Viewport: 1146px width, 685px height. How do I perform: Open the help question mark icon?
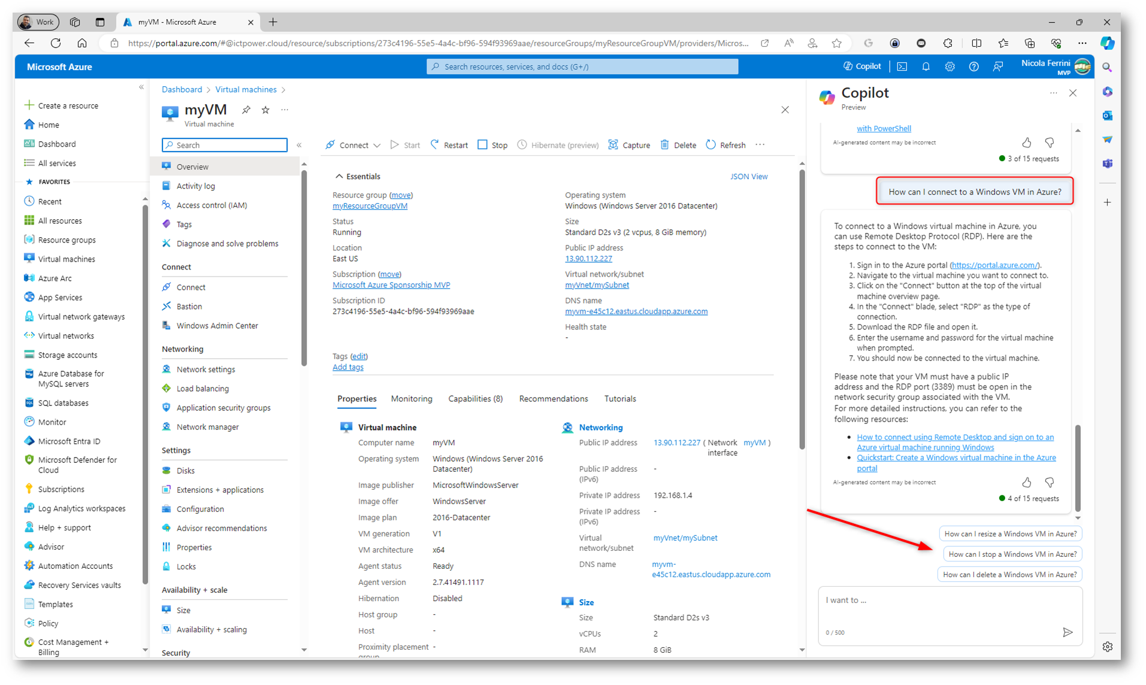tap(973, 66)
